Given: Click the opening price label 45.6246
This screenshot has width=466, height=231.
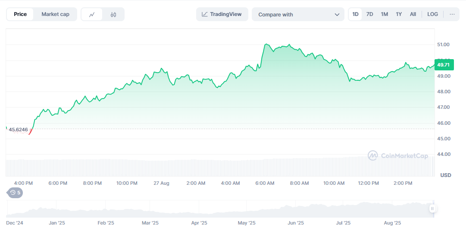Looking at the screenshot, I should [19, 130].
